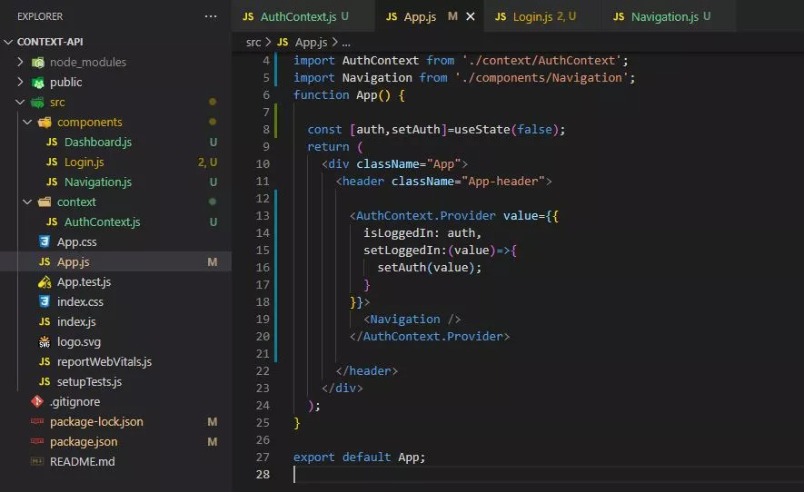Click the CSS icon beside App.css

click(x=45, y=241)
